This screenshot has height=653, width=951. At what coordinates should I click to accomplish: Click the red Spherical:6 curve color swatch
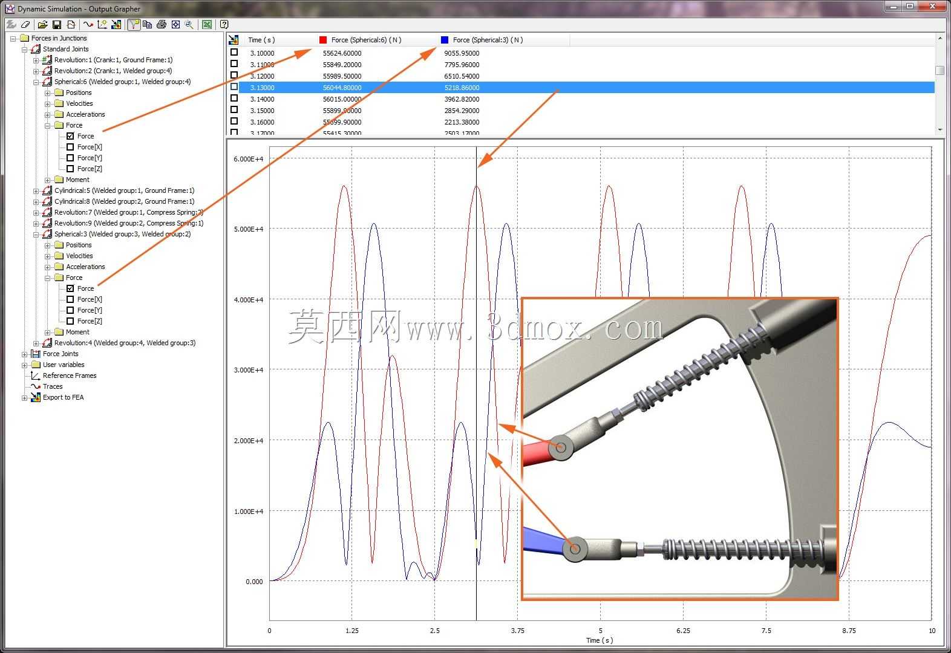pos(323,40)
